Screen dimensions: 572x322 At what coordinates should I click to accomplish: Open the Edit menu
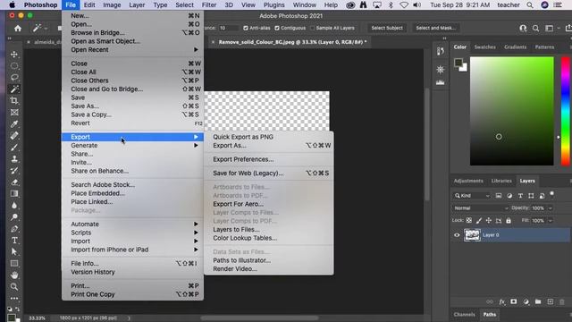click(89, 5)
